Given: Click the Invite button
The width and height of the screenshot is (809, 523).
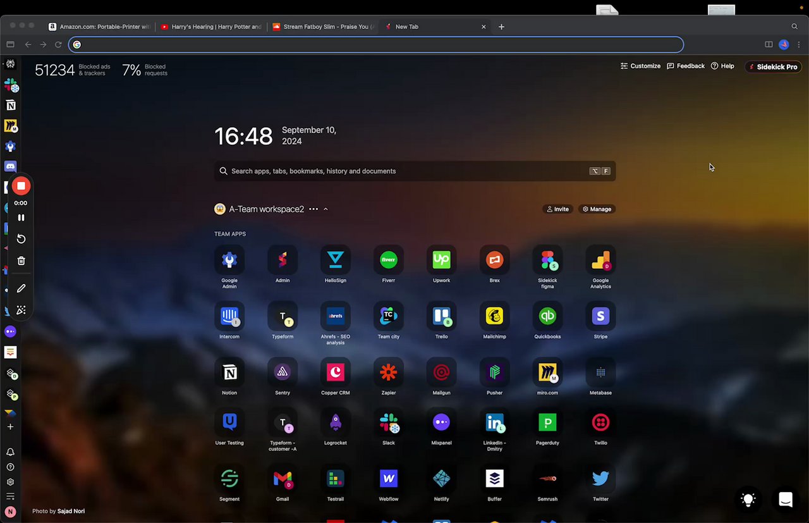Looking at the screenshot, I should pos(557,209).
